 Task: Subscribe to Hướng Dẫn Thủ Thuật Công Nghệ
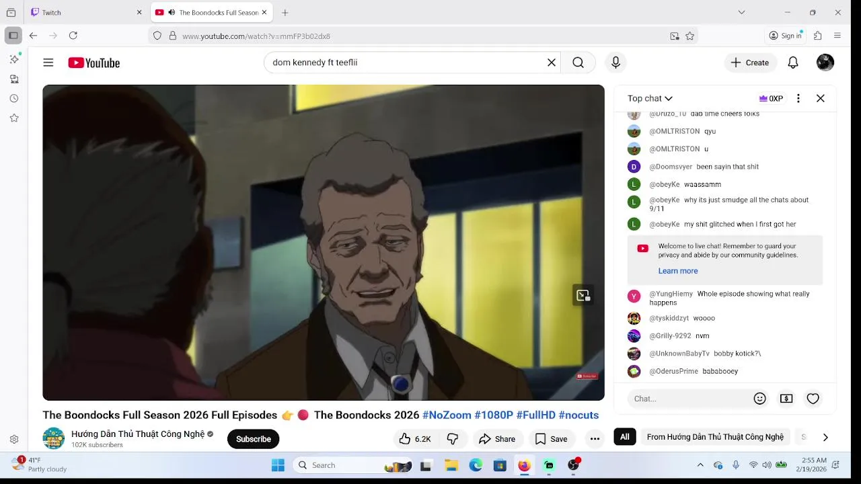(x=253, y=439)
